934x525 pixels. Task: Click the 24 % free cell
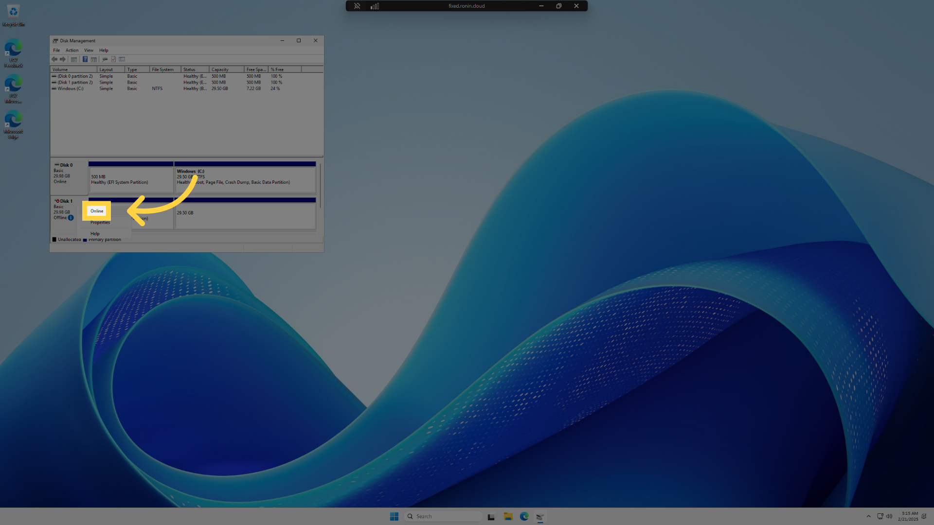(275, 88)
